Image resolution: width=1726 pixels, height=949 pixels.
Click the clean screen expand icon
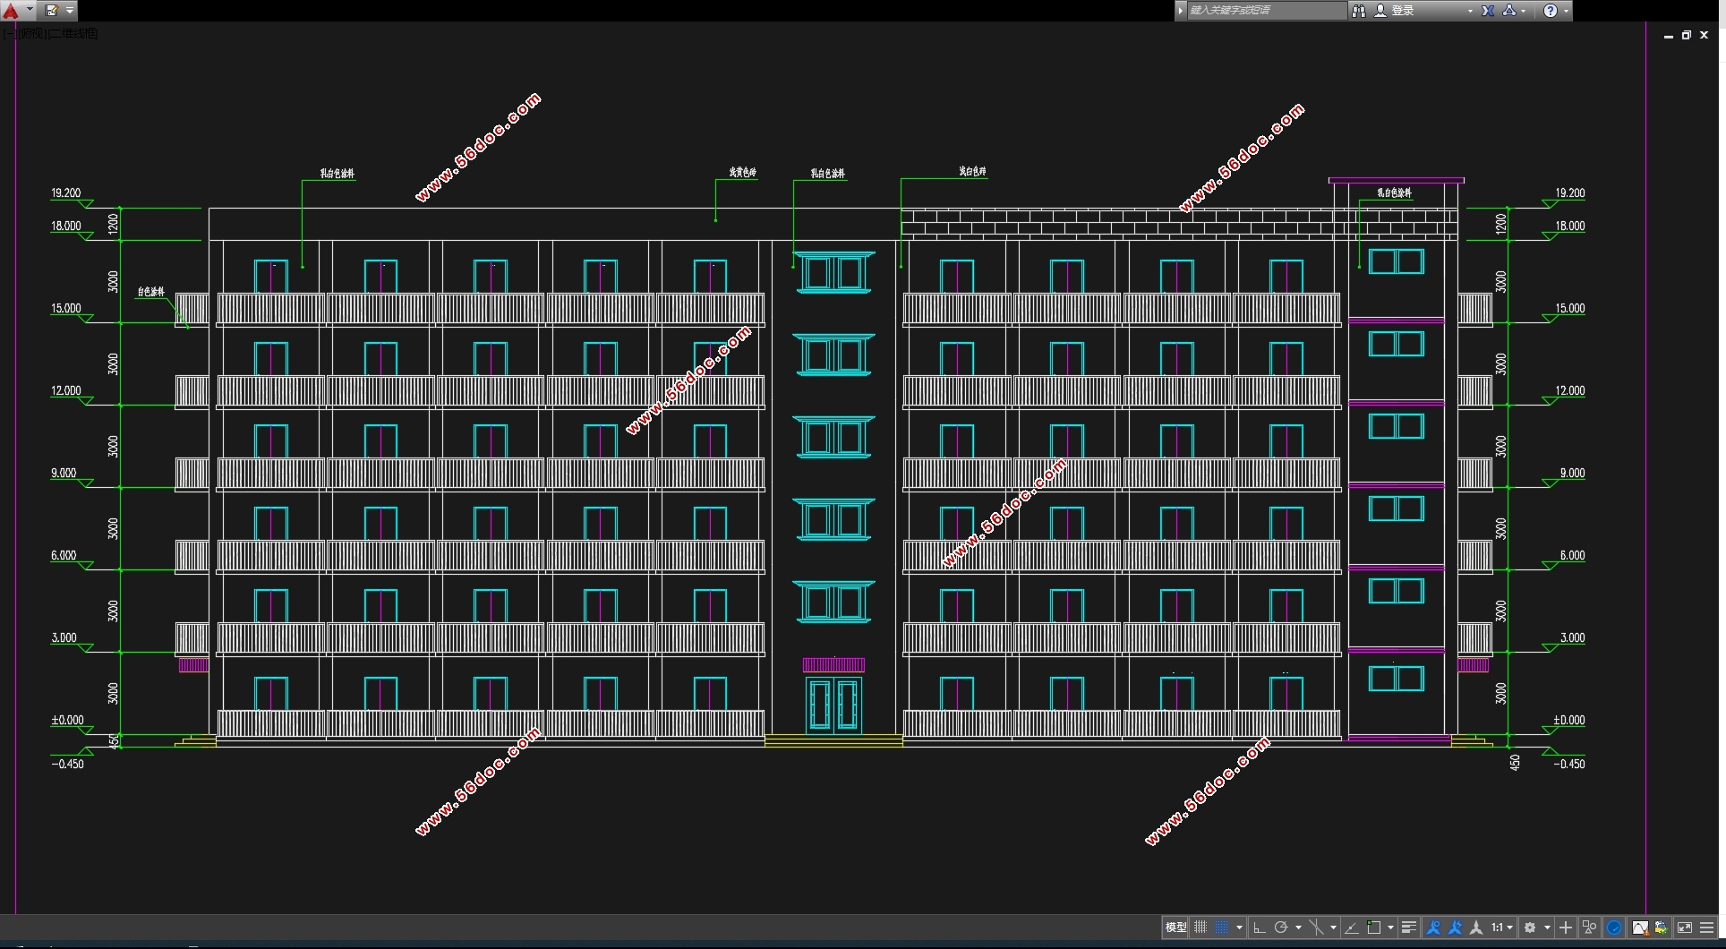(1685, 928)
